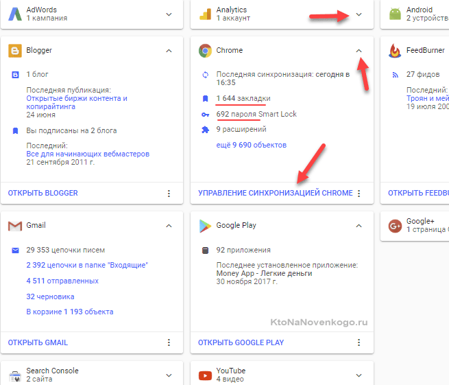Click the text '92 приложения'
Image resolution: width=449 pixels, height=385 pixels.
pyautogui.click(x=243, y=250)
